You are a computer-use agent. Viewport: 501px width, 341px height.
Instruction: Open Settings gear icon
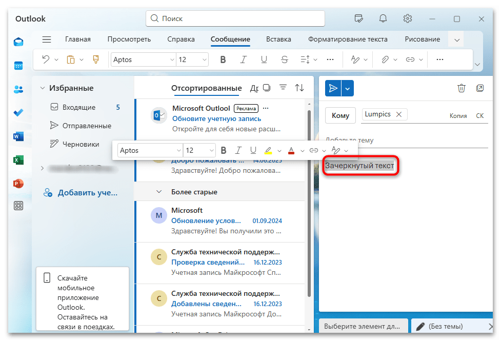click(407, 18)
